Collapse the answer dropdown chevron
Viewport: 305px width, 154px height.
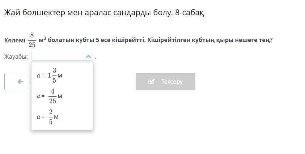tap(88, 57)
